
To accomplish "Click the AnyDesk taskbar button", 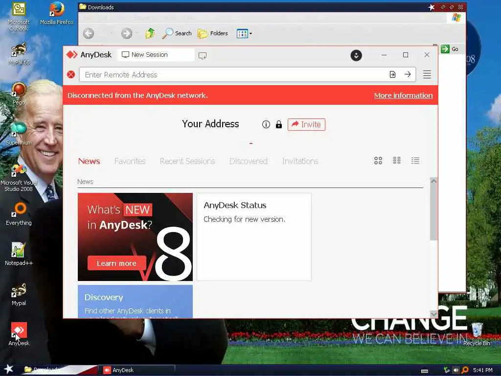I will 137,370.
